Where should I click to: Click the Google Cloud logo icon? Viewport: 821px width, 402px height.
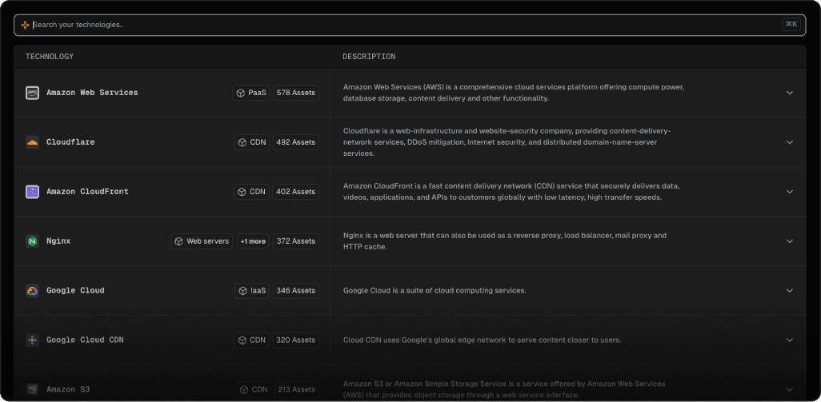pos(32,291)
